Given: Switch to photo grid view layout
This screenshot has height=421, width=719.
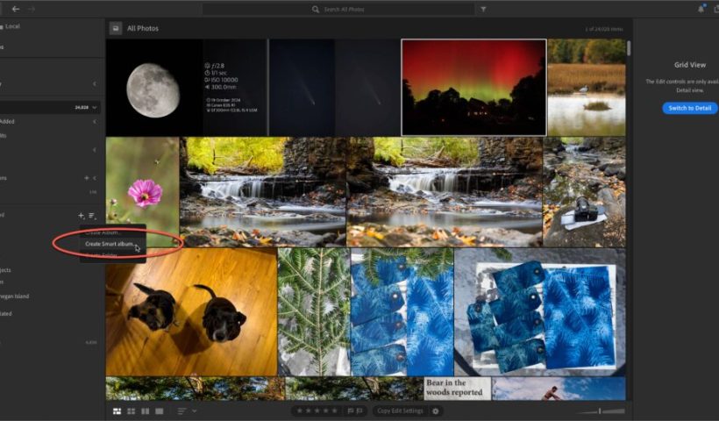Looking at the screenshot, I should [x=117, y=410].
